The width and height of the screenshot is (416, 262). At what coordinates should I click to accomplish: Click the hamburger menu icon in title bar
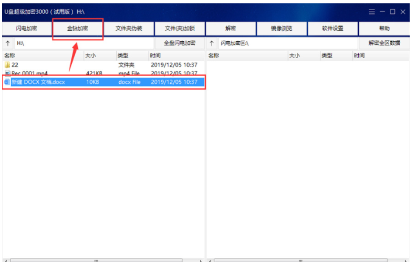coord(372,12)
